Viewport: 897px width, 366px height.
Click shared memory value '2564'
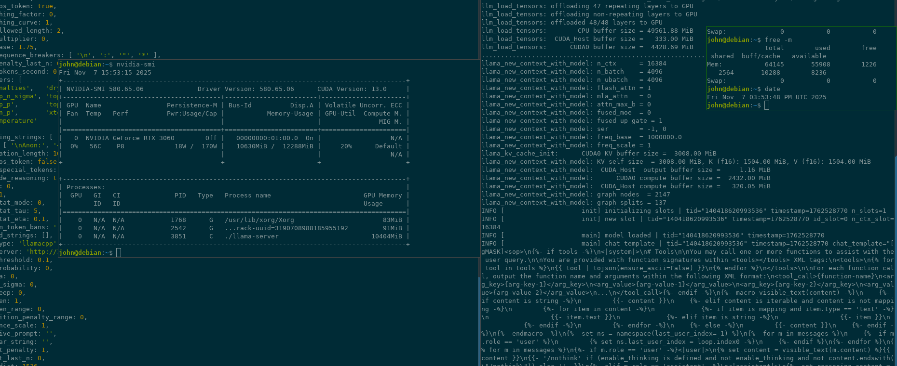point(726,73)
